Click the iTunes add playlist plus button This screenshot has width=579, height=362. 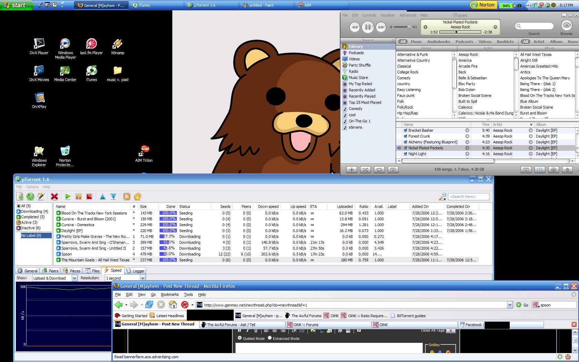click(352, 170)
